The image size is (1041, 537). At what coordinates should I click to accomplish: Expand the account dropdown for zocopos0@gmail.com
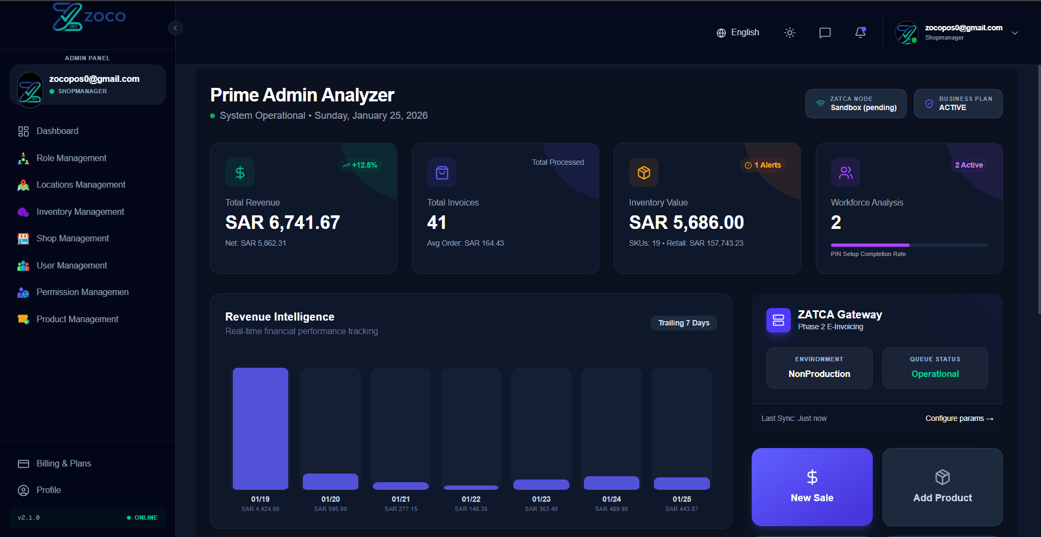tap(1014, 33)
